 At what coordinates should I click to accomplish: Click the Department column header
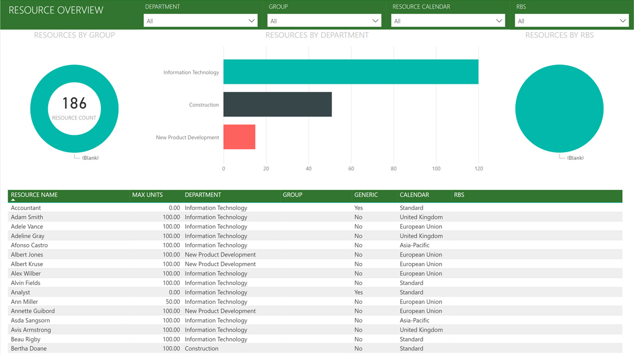[203, 194]
